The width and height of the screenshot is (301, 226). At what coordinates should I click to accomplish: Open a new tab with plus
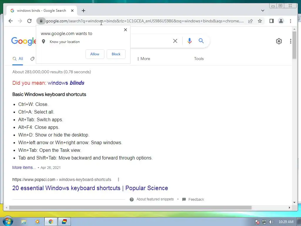click(83, 11)
